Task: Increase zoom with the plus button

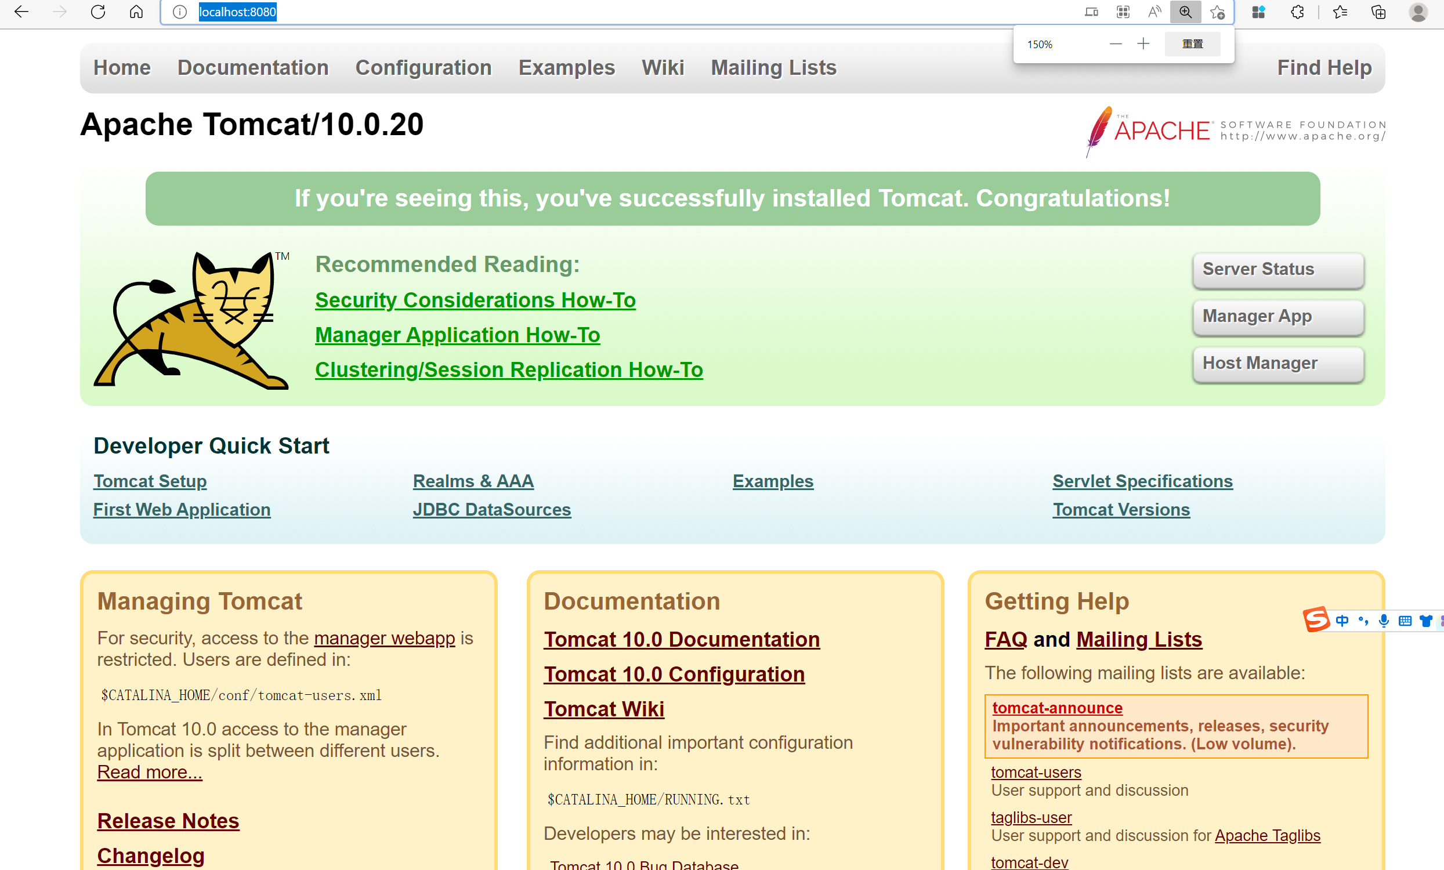Action: point(1143,44)
